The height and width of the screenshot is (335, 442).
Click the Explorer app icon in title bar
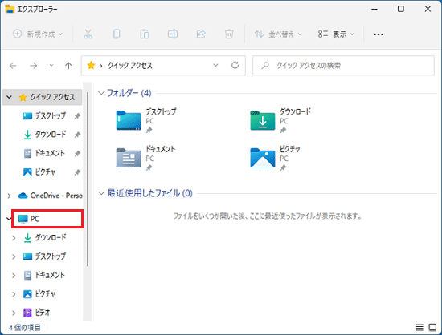[x=10, y=9]
